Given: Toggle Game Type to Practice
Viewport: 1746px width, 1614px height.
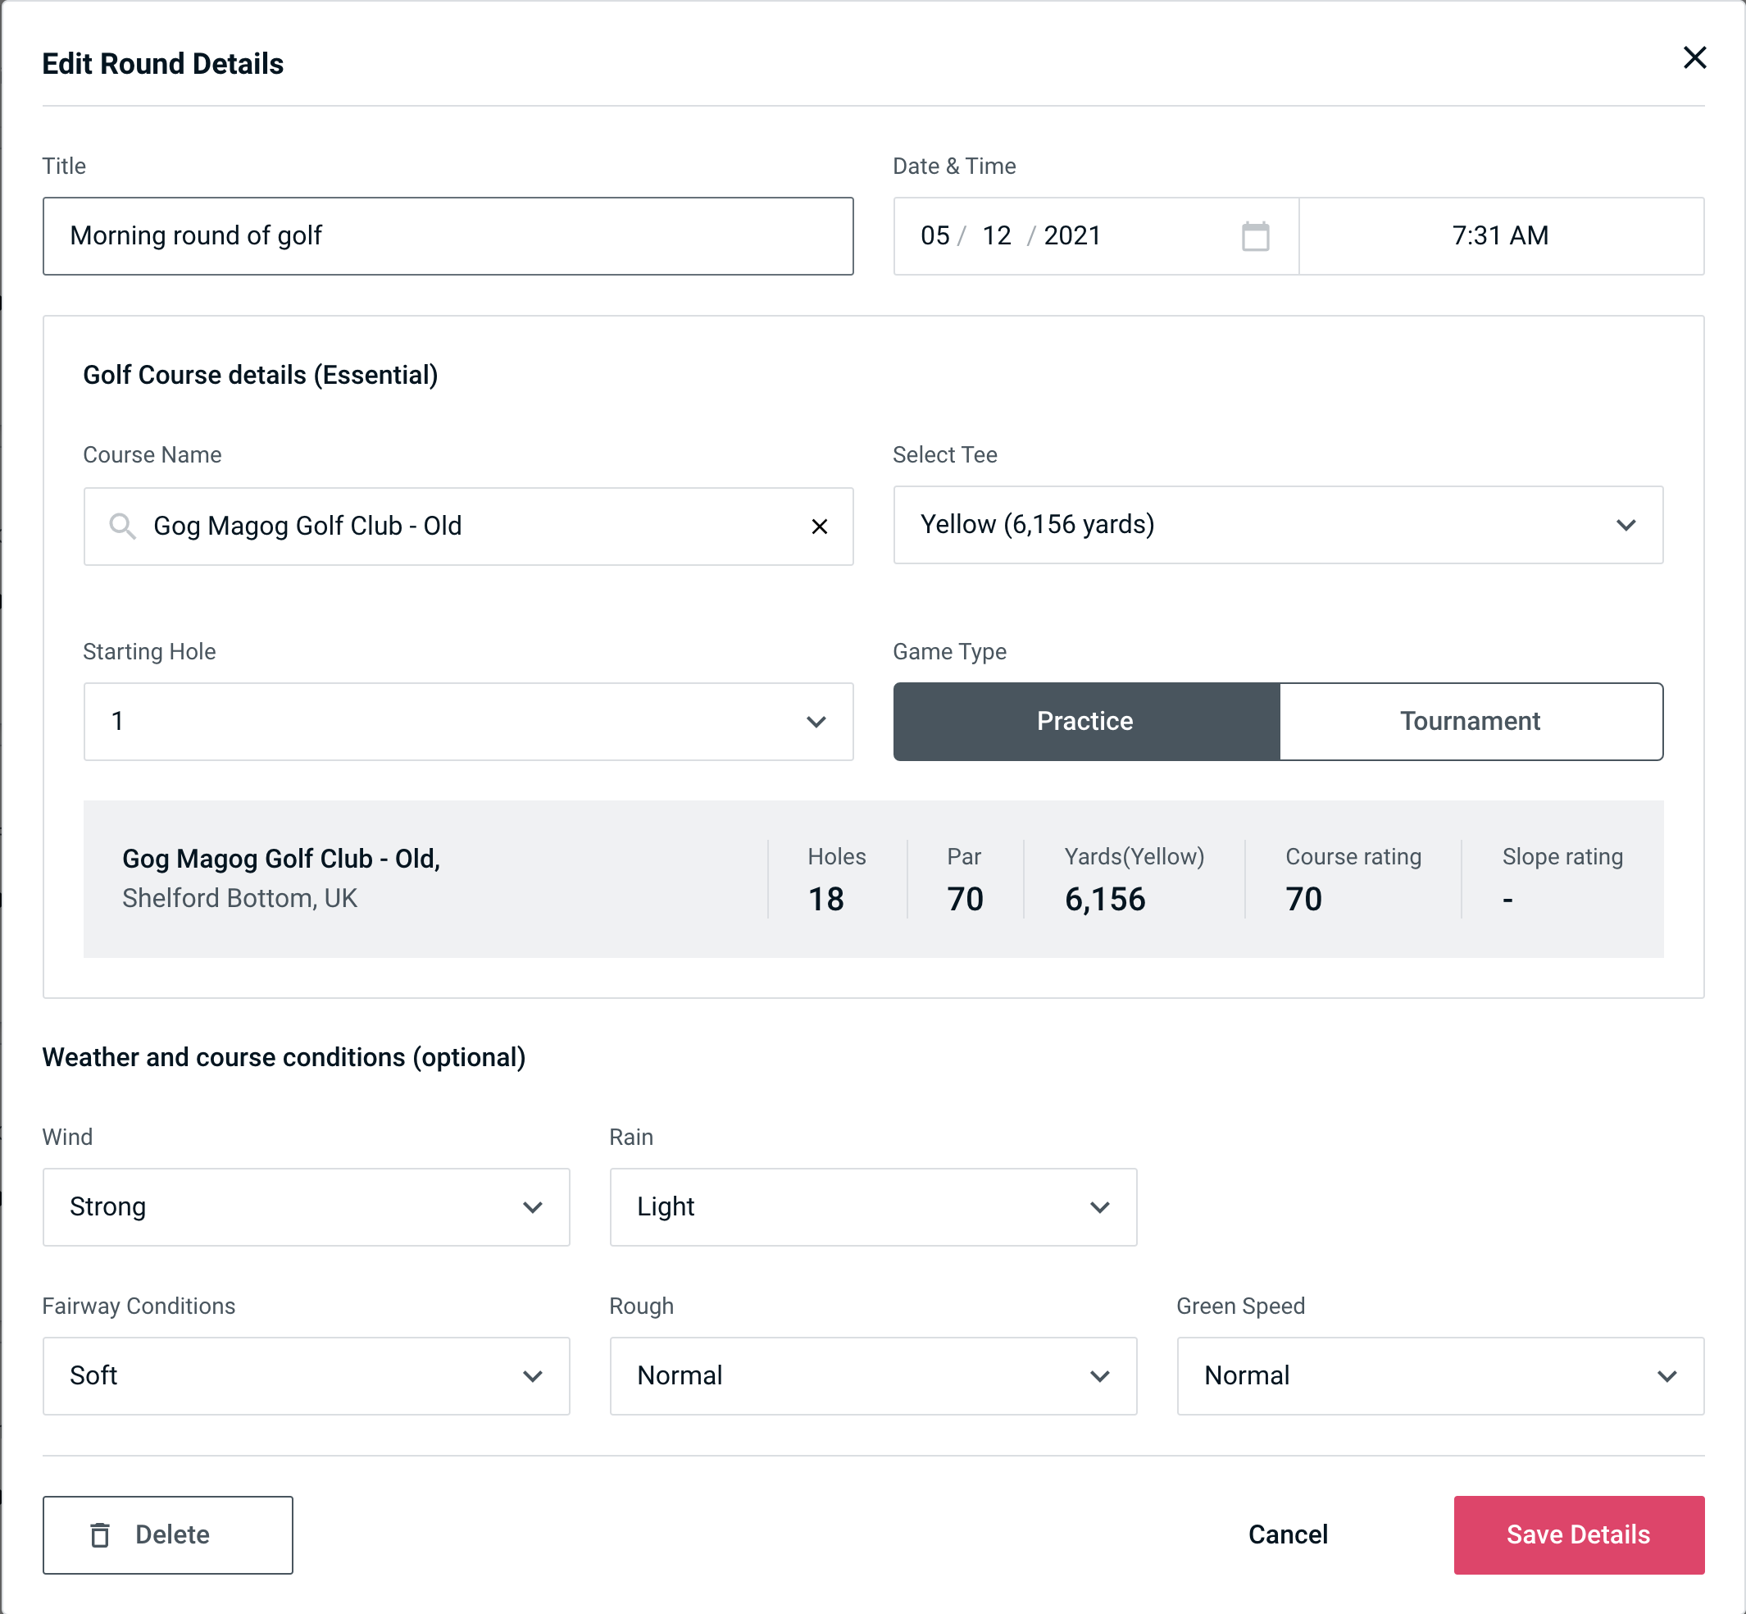Looking at the screenshot, I should tap(1084, 721).
